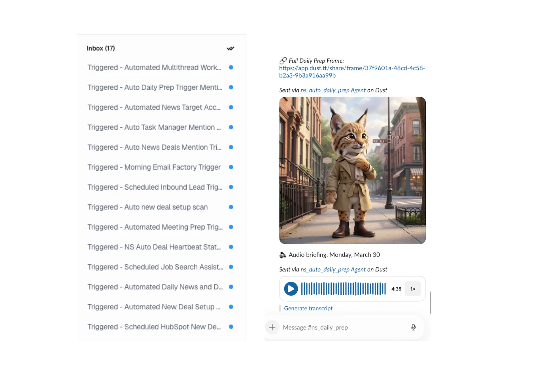This screenshot has height=377, width=544.
Task: Click Generate transcript
Action: click(x=308, y=308)
